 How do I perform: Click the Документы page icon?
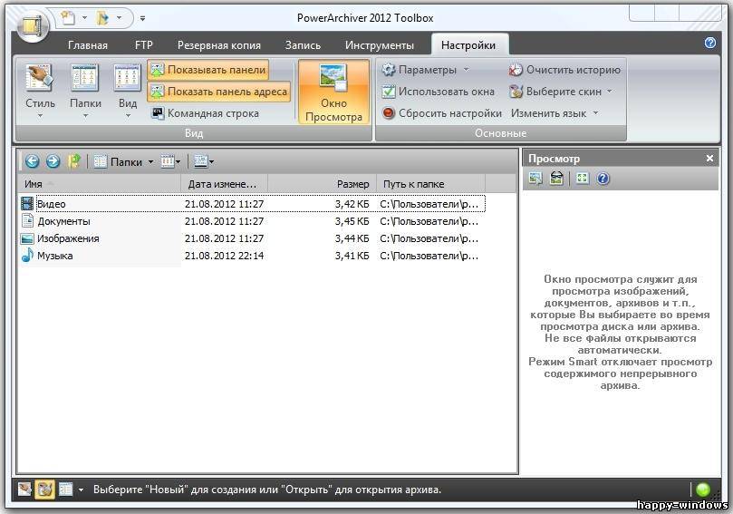tap(27, 221)
